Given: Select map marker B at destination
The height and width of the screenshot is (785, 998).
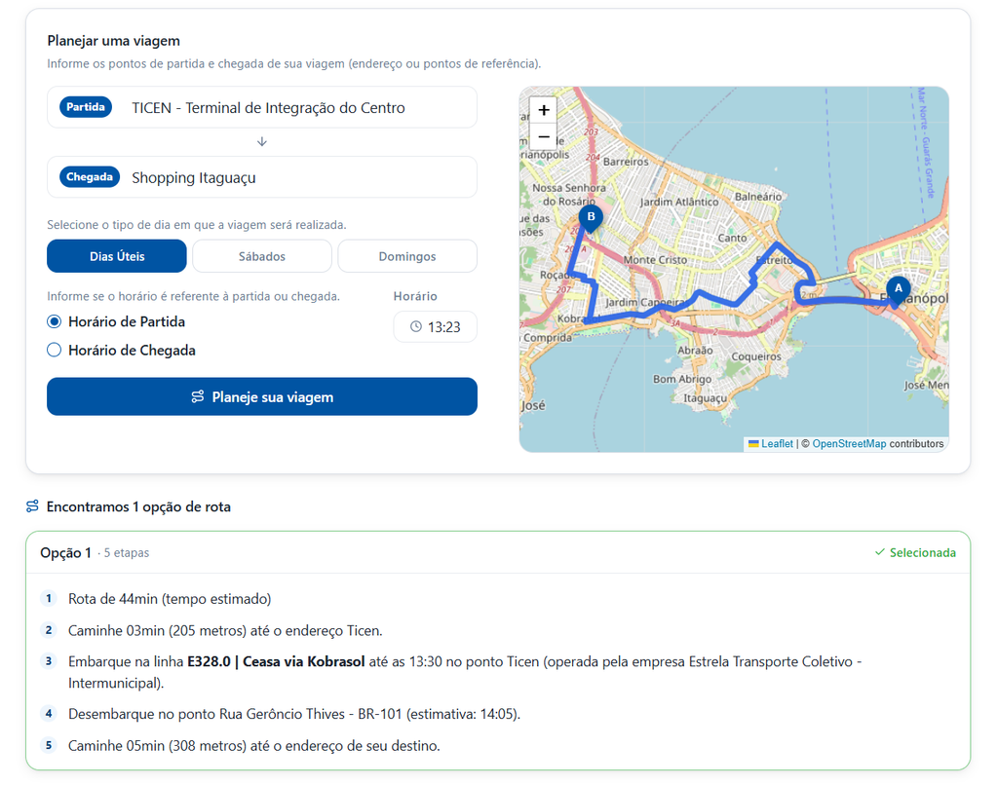Looking at the screenshot, I should click(x=591, y=221).
